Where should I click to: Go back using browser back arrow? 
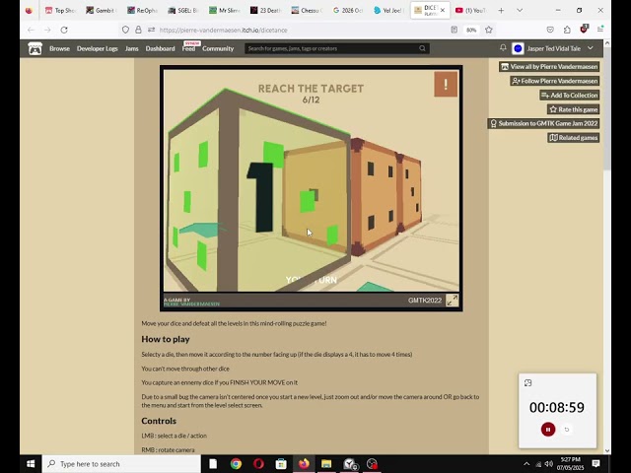[31, 30]
